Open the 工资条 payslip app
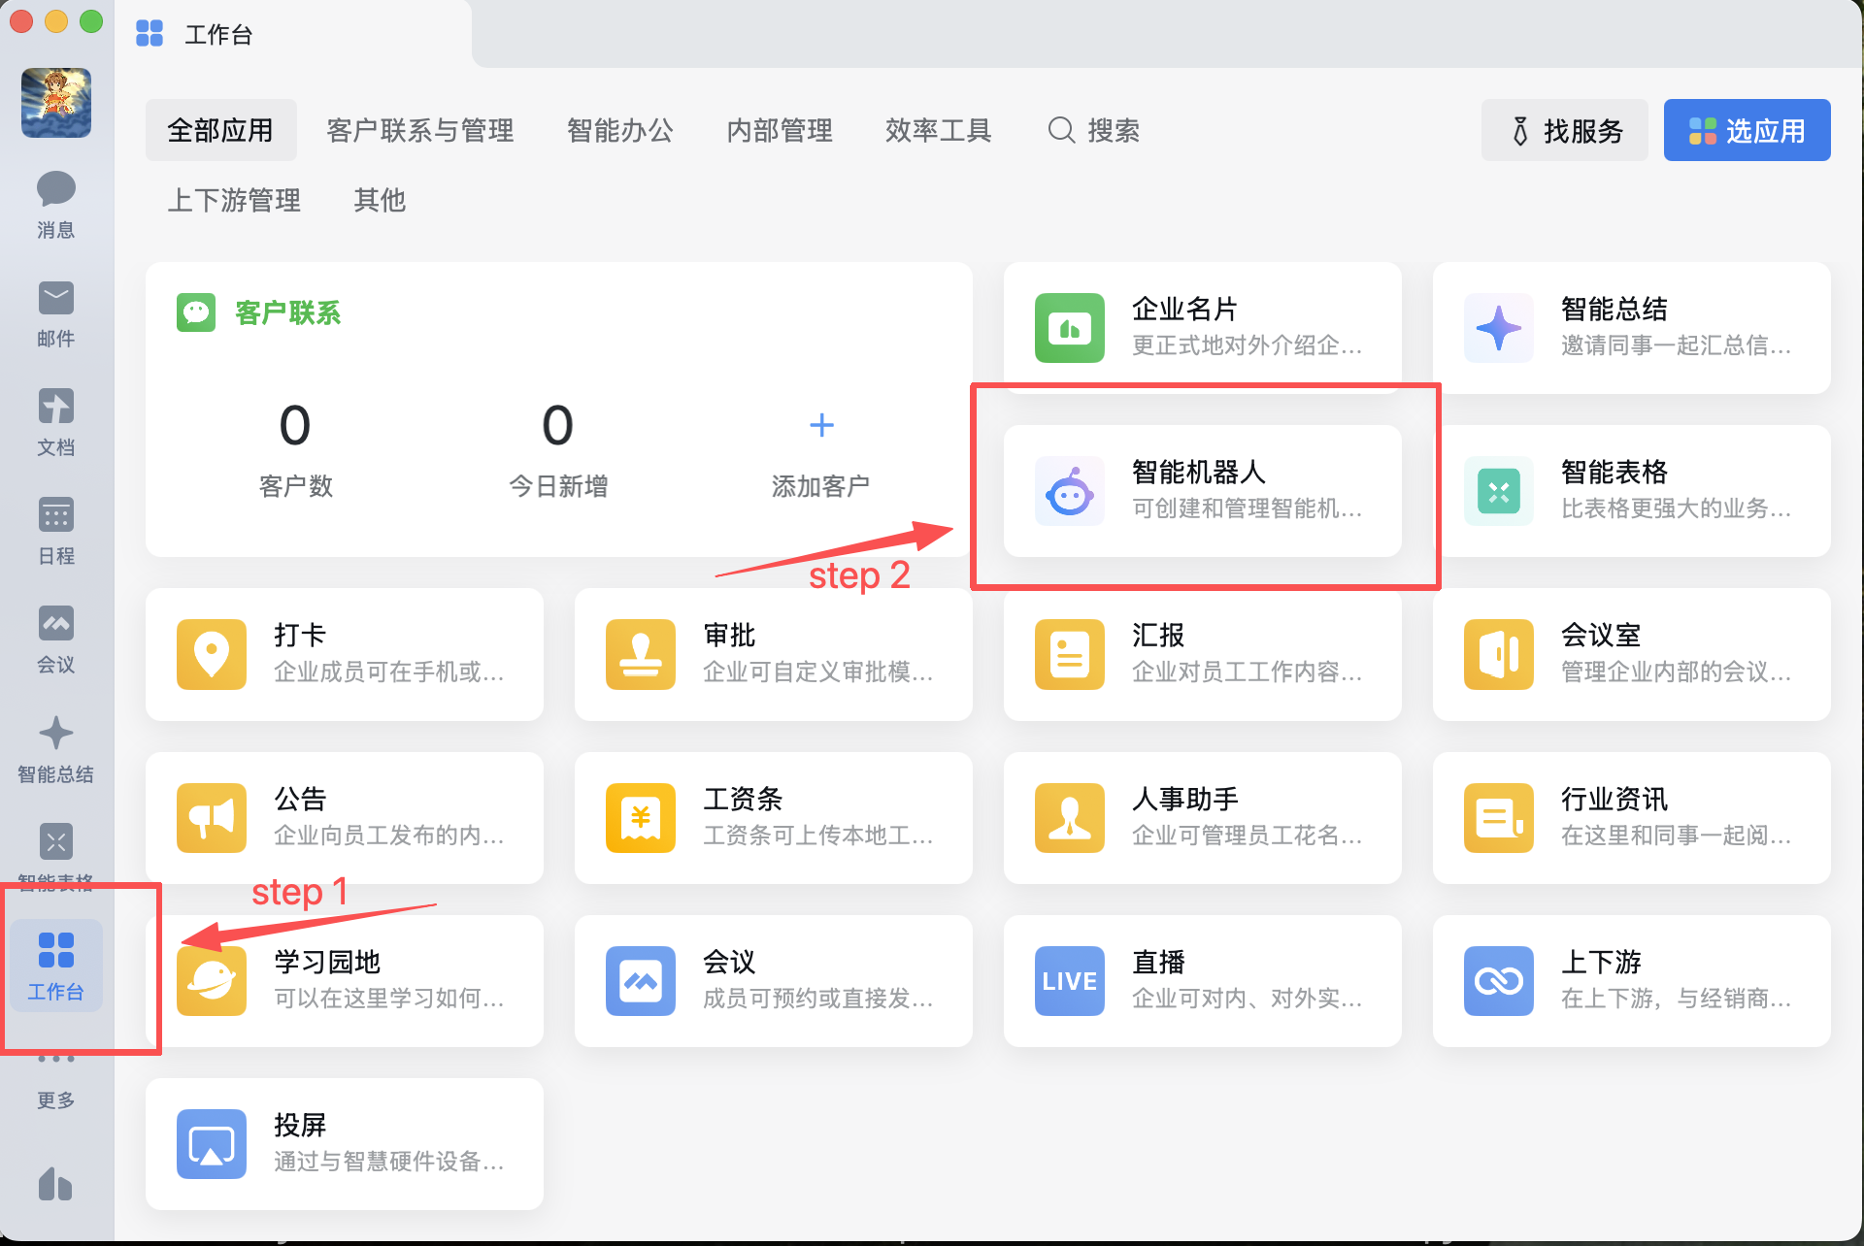Screen dimensions: 1864x1246 tap(640, 817)
